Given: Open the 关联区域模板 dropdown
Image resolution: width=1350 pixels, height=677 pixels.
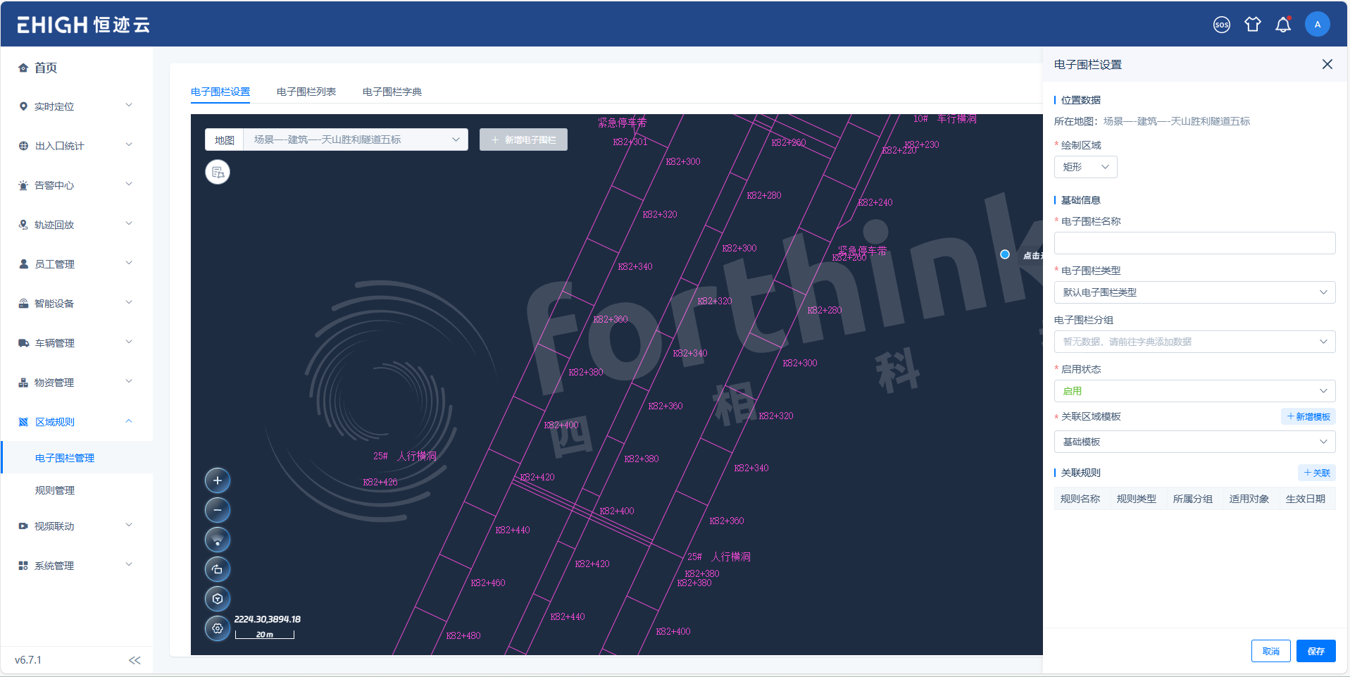Looking at the screenshot, I should point(1194,442).
